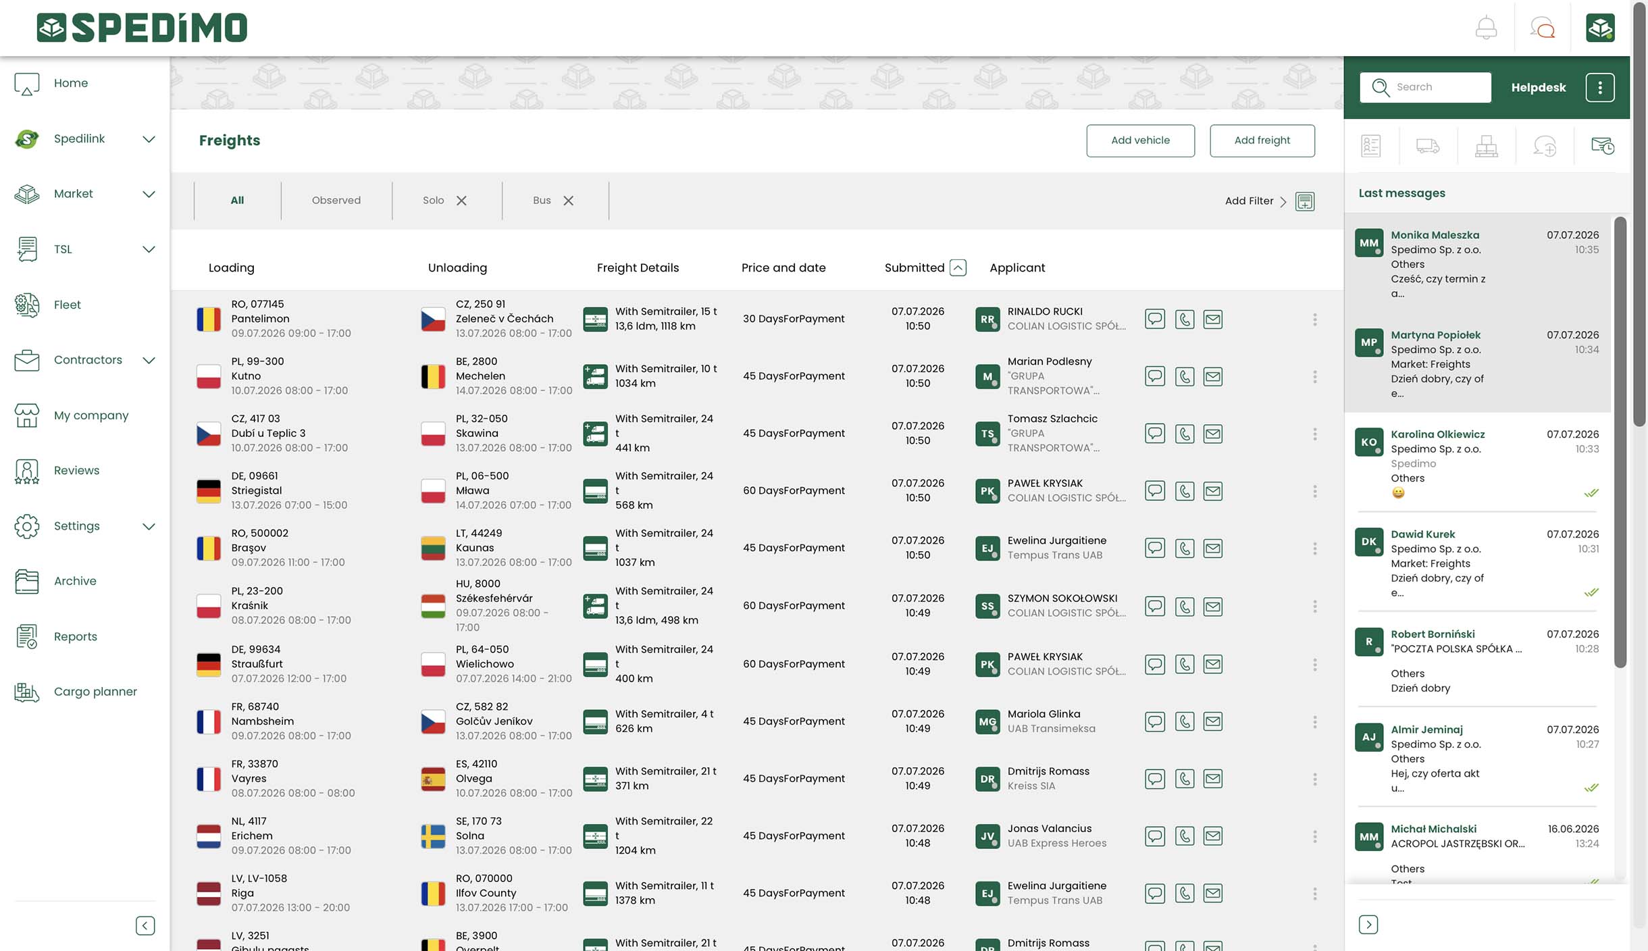Open saved filters icon next to Add Filter
Screen dimensions: 1648x951
(x=1305, y=201)
